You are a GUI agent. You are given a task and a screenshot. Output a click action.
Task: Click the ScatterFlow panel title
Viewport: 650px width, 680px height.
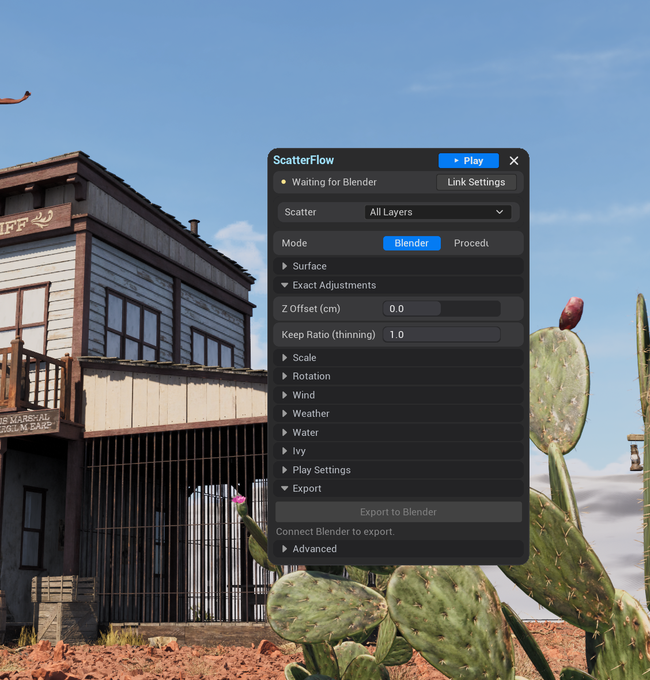tap(303, 161)
